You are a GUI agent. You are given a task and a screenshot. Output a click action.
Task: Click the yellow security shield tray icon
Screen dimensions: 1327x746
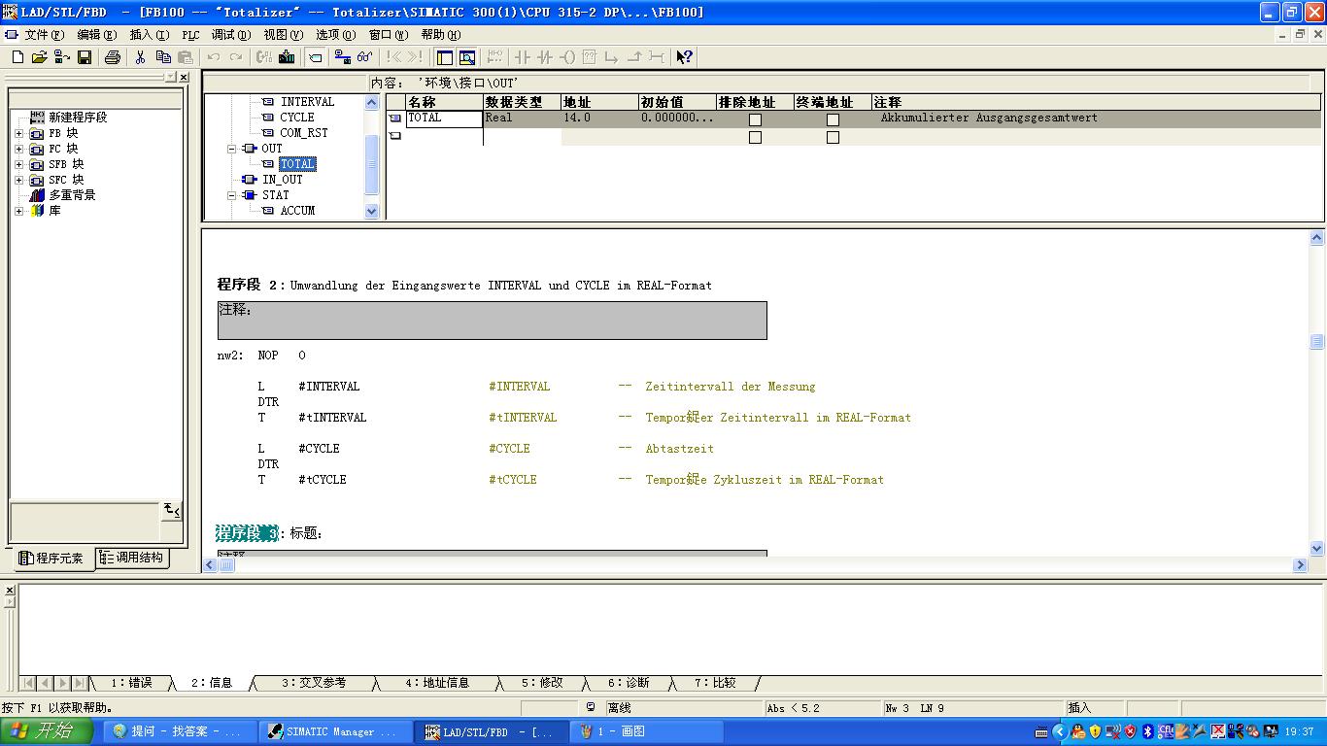pos(1095,731)
